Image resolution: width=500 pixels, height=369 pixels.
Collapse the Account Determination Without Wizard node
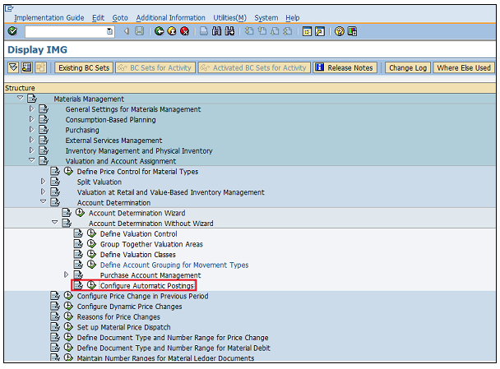pos(55,223)
